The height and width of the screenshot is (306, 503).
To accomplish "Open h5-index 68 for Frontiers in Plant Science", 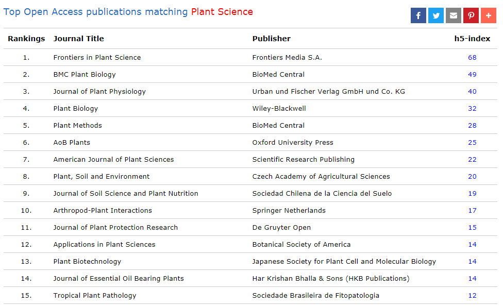I will tap(472, 58).
